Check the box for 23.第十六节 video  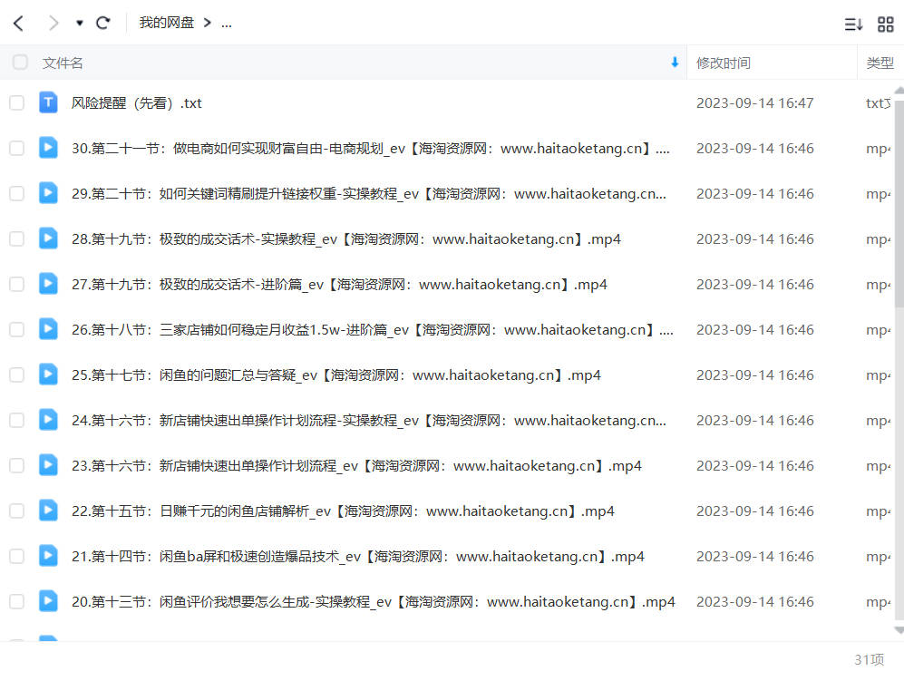tap(16, 465)
